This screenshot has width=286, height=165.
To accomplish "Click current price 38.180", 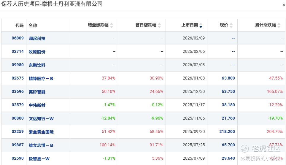I will pyautogui.click(x=228, y=105).
